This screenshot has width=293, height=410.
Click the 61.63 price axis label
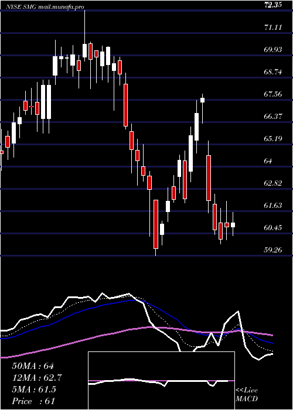pos(273,205)
